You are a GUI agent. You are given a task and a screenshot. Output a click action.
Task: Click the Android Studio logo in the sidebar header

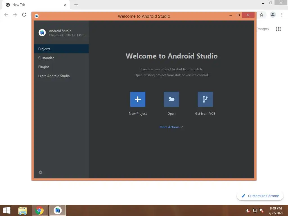tap(42, 33)
